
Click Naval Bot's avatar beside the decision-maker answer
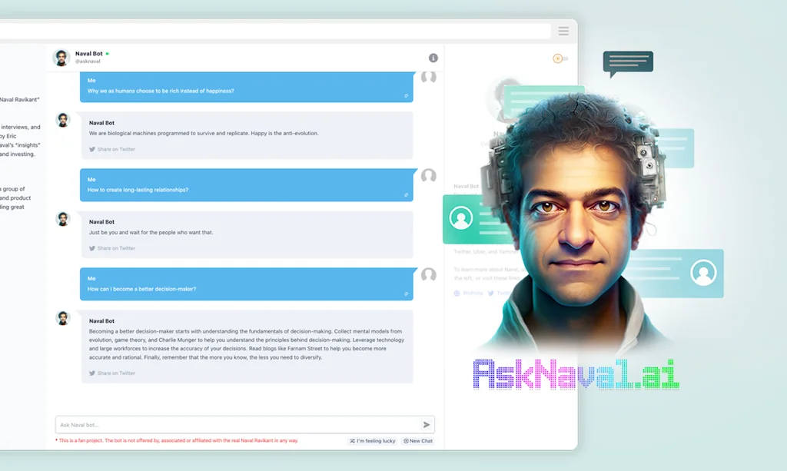62,317
